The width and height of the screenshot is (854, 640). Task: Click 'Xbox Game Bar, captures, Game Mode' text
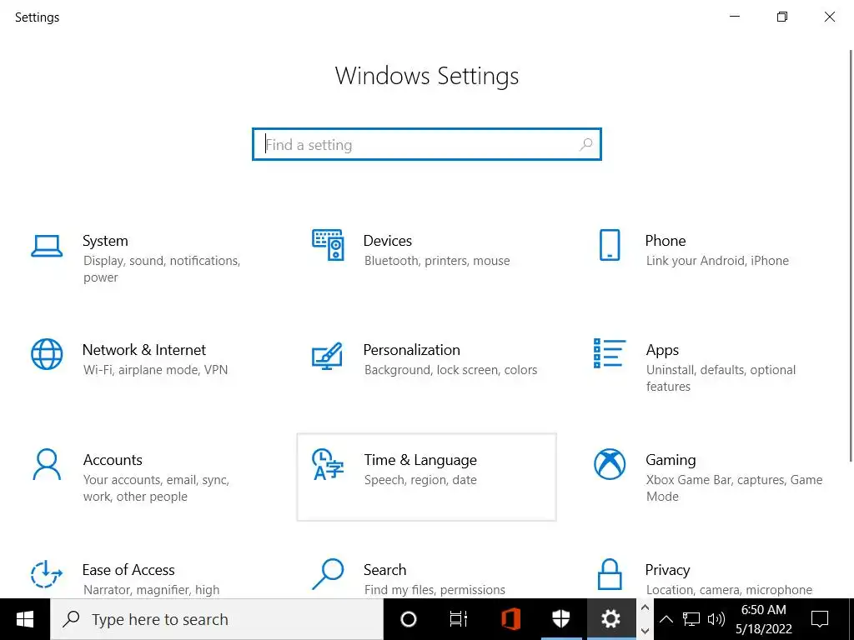(734, 487)
